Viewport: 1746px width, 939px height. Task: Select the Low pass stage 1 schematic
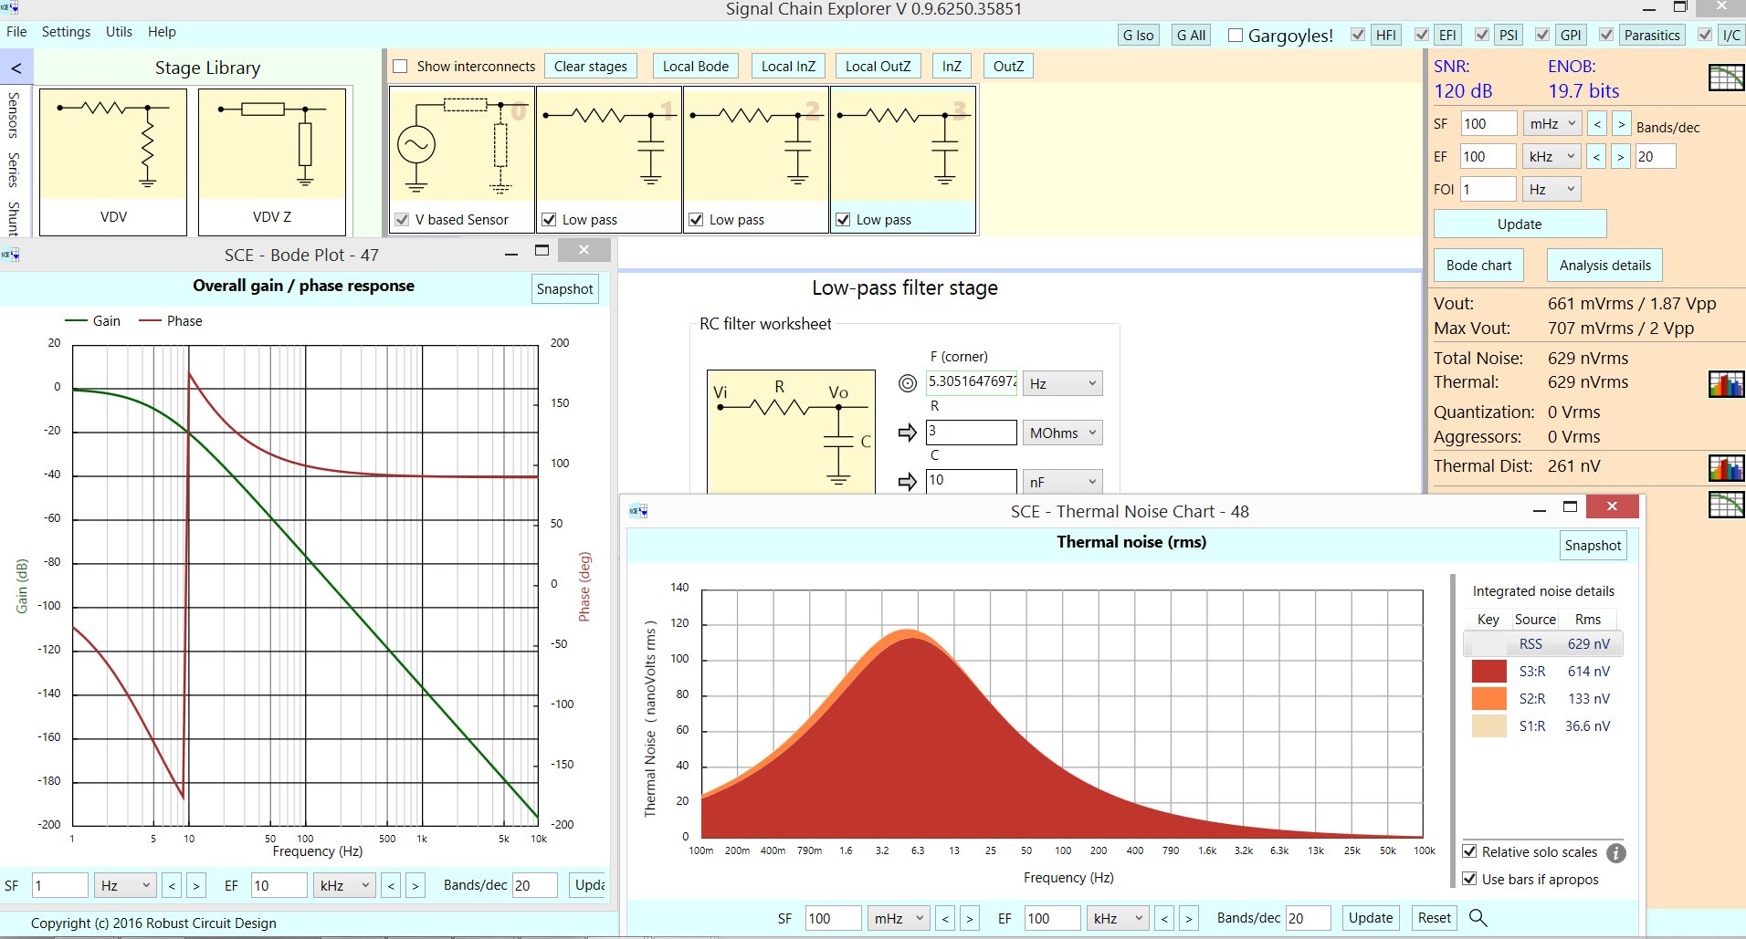click(609, 144)
